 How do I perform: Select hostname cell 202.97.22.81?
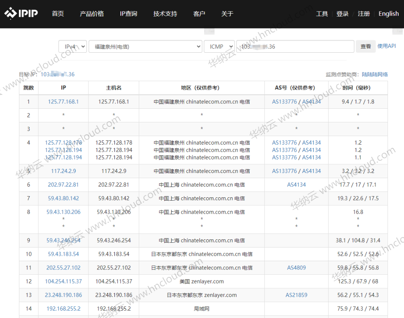[114, 185]
